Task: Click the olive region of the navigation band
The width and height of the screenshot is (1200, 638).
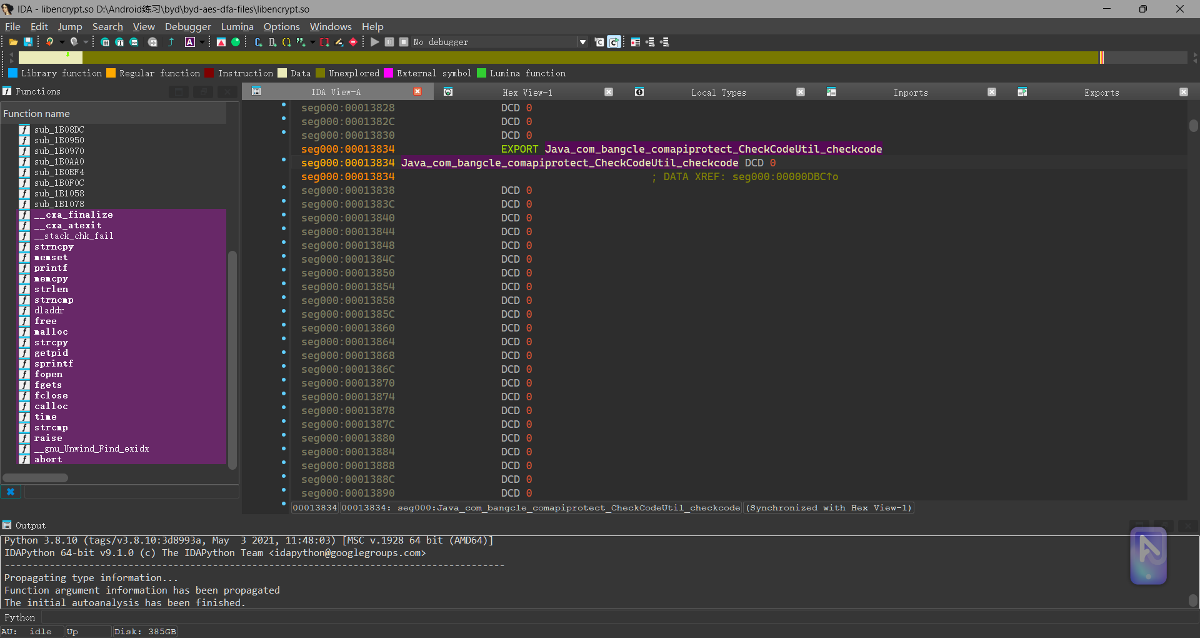Action: coord(590,58)
